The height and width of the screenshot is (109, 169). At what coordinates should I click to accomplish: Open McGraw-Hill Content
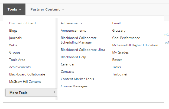(25, 82)
